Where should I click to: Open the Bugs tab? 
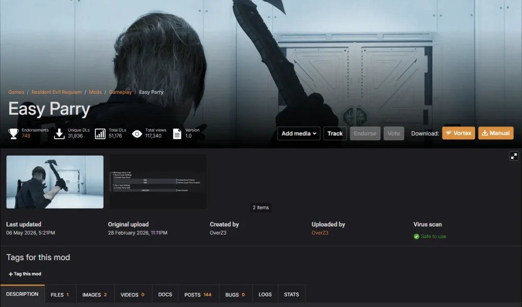click(236, 295)
